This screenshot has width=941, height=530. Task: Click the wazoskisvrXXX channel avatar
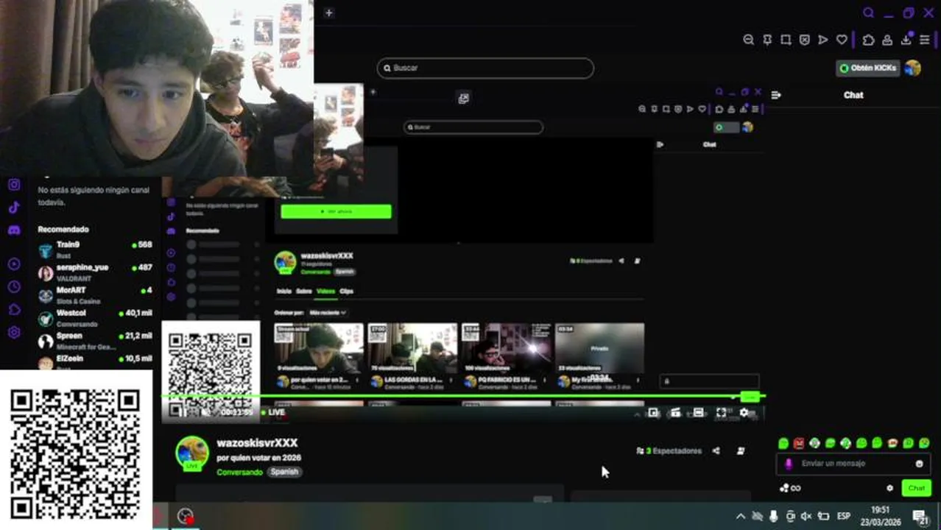click(x=191, y=453)
